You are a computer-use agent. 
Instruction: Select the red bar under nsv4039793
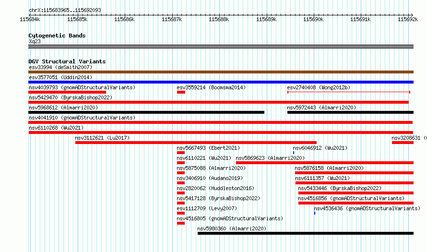[x=67, y=92]
